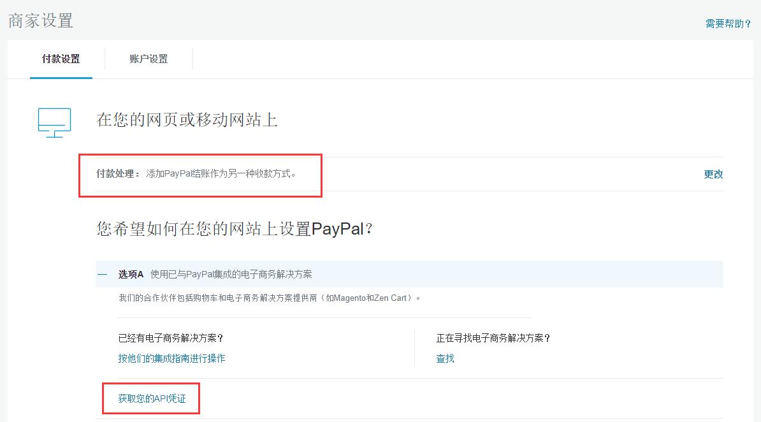761x422 pixels.
Task: Switch to the 付款设置 tab
Action: click(61, 59)
